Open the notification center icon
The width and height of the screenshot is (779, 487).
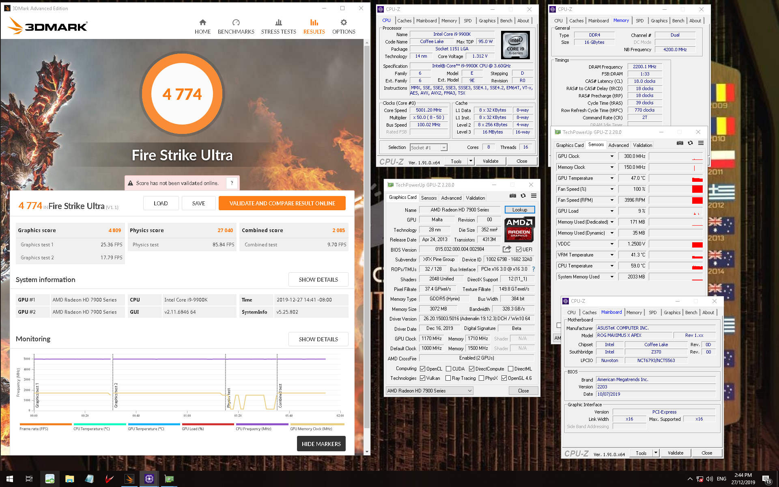pos(766,479)
